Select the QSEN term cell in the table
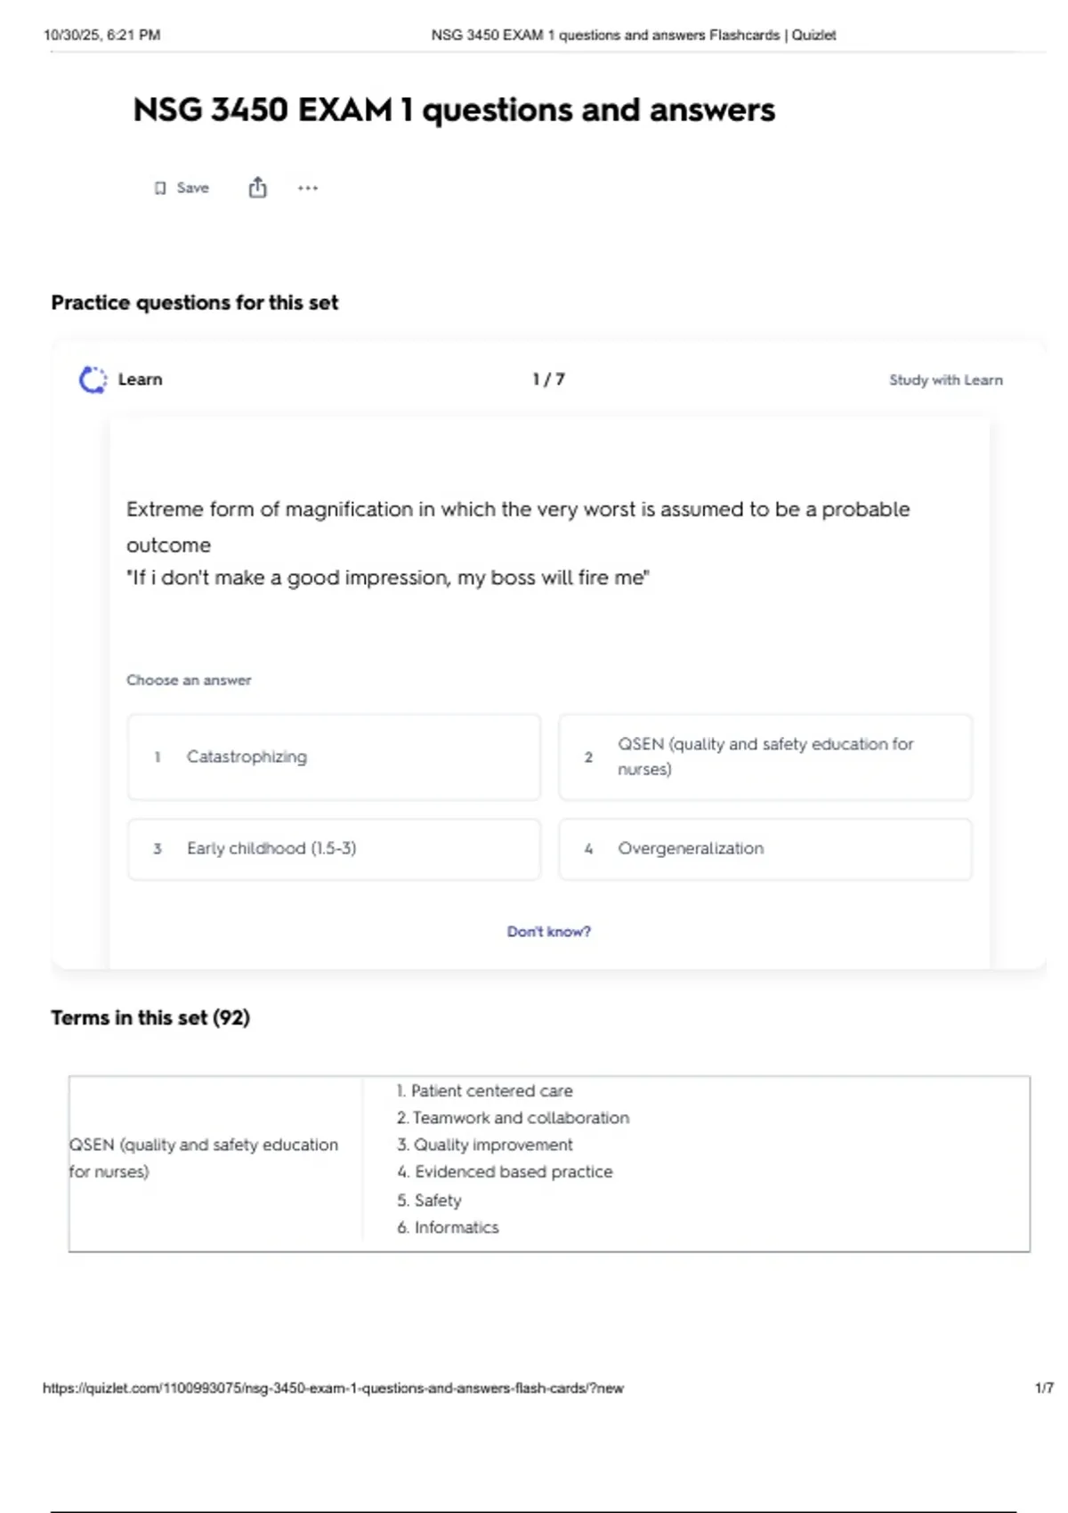This screenshot has height=1513, width=1068. point(204,1158)
